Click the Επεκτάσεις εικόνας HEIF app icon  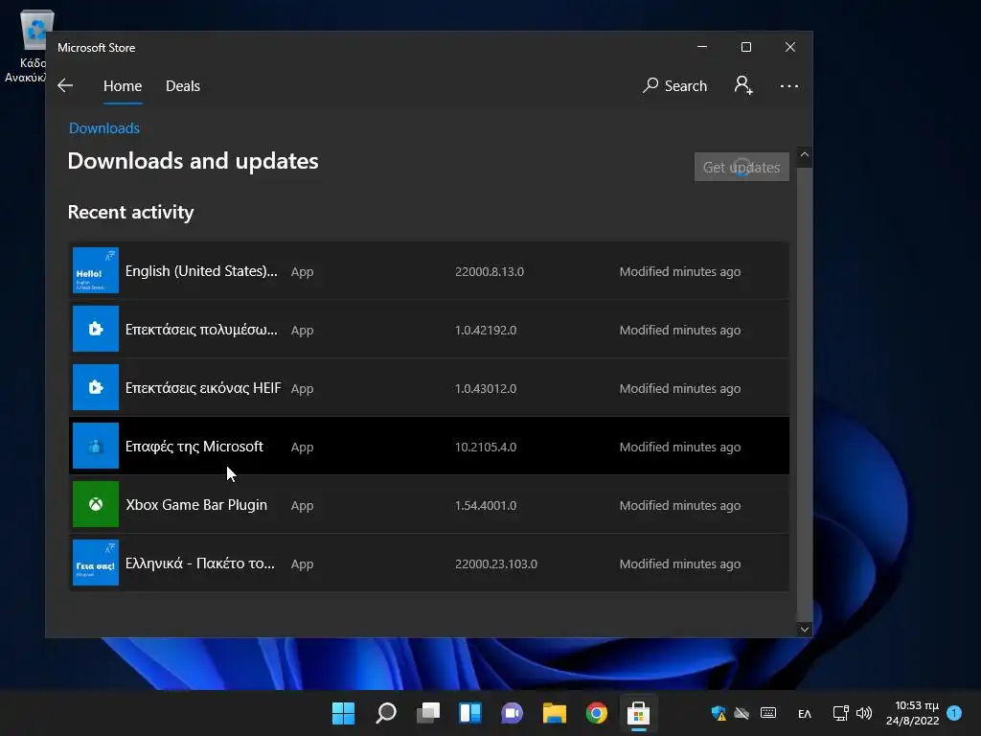(x=96, y=387)
